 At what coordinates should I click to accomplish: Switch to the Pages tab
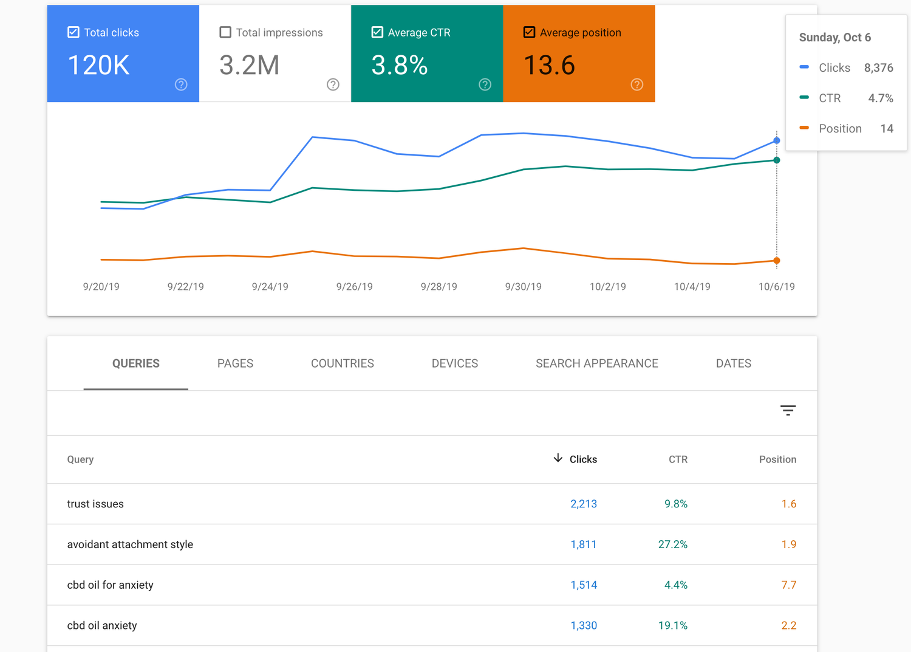[235, 363]
